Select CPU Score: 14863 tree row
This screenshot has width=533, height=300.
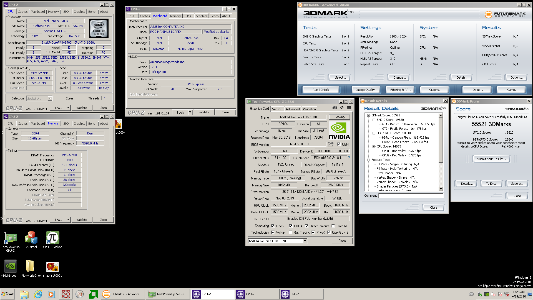pos(389,146)
